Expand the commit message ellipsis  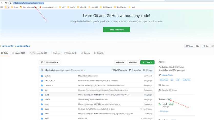point(82,70)
